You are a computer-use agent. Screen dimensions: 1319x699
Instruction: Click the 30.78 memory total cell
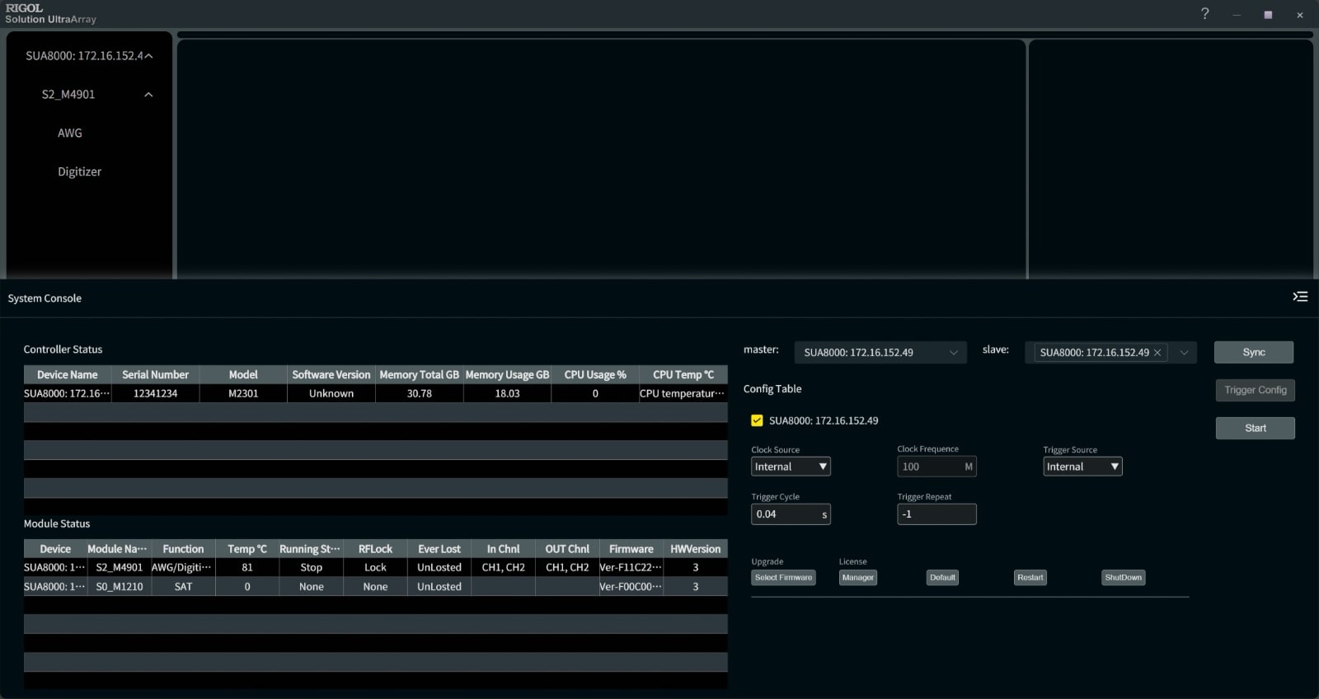(x=419, y=394)
